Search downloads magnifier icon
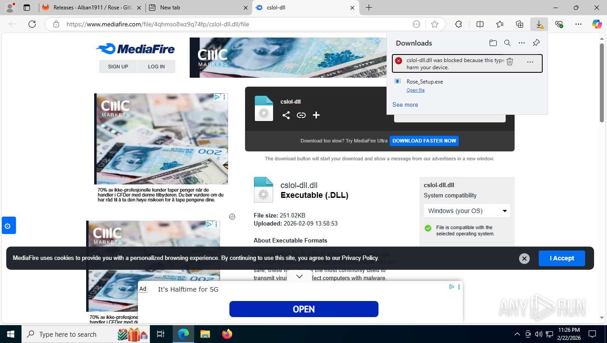 (x=507, y=43)
